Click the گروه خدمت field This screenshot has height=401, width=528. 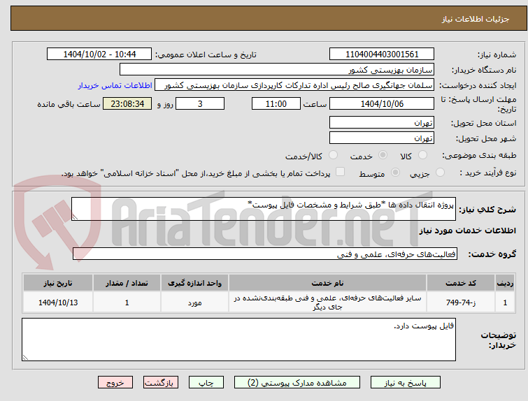click(x=265, y=254)
